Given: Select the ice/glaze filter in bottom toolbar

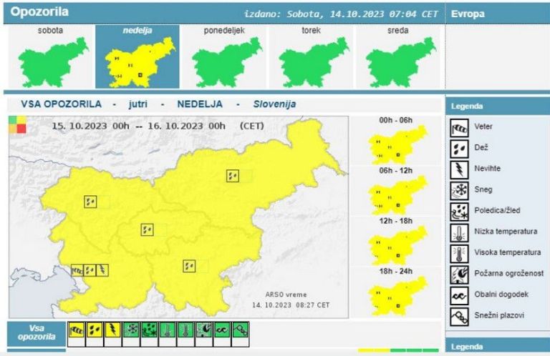Looking at the screenshot, I should 149,330.
